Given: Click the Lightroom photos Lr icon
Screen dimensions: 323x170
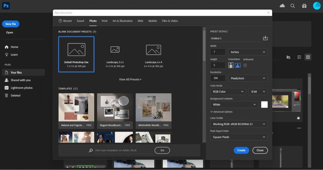Looking at the screenshot, I should tap(6, 88).
